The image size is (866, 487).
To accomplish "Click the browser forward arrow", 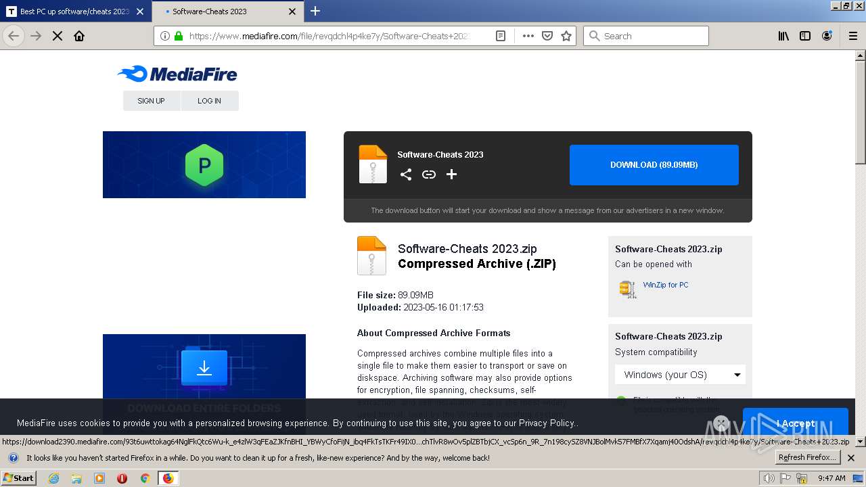I will coord(36,36).
